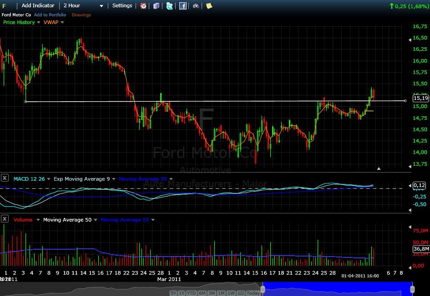Open the 2 Hour interval dropdown
Viewport: 430px width, 296px height.
pyautogui.click(x=83, y=5)
